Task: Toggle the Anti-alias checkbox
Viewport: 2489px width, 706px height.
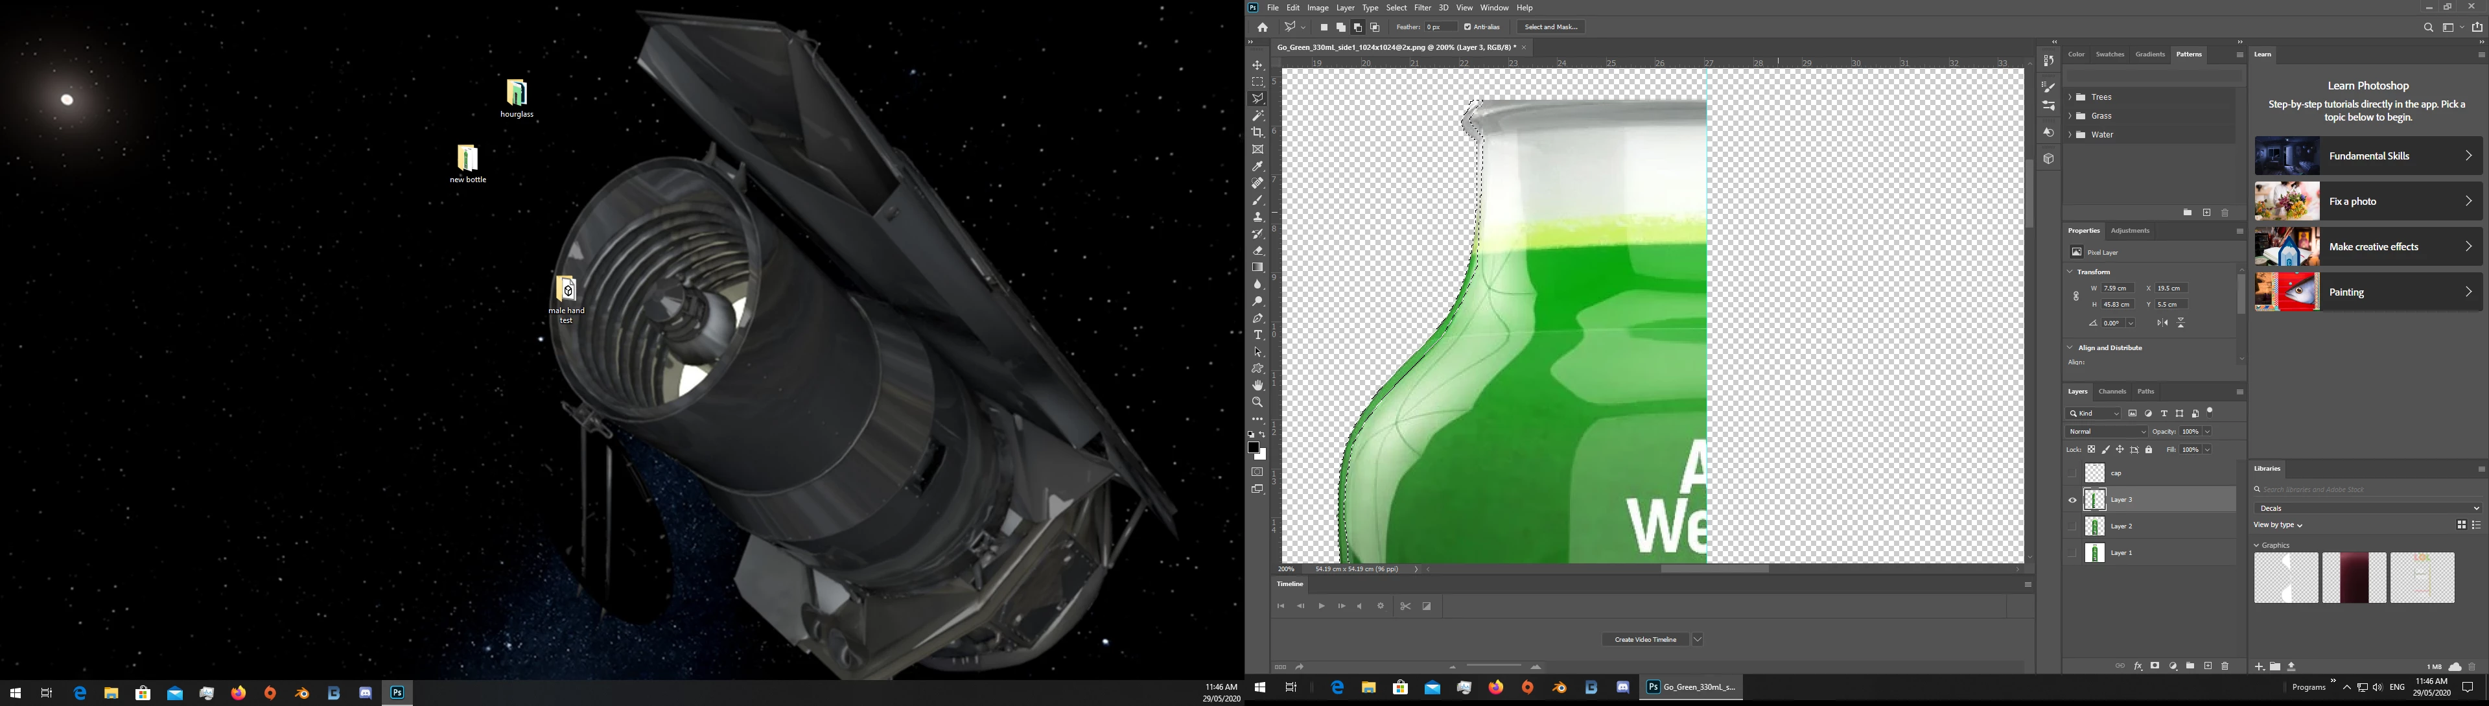Action: tap(1467, 27)
